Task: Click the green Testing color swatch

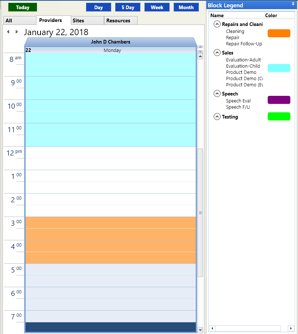Action: pos(279,116)
